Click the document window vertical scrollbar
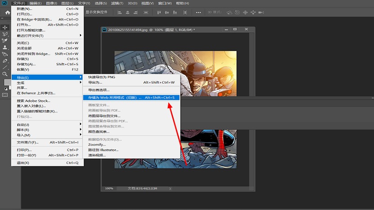 coord(252,110)
